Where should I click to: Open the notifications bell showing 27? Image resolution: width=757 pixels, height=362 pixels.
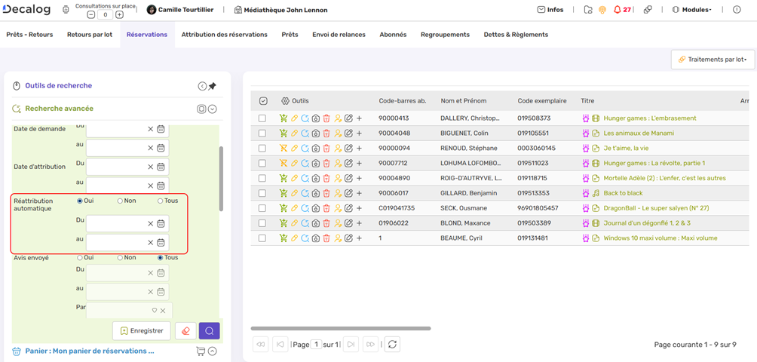618,10
